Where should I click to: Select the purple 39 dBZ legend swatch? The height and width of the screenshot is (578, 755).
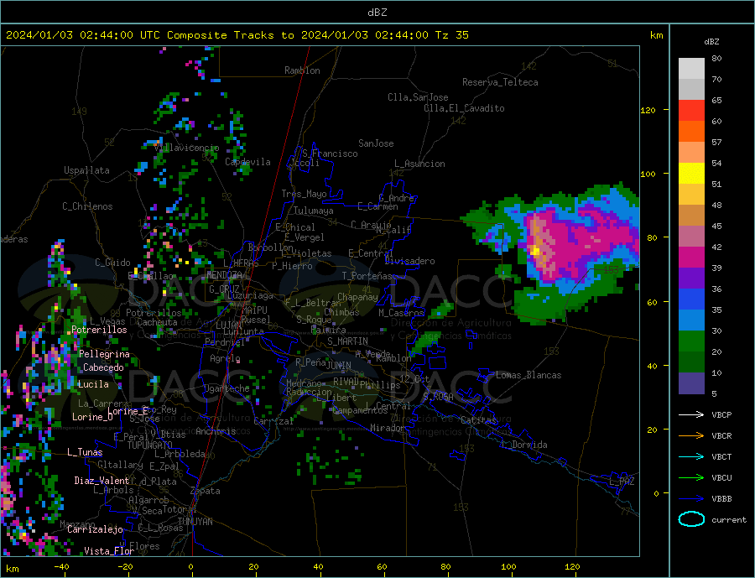click(691, 279)
